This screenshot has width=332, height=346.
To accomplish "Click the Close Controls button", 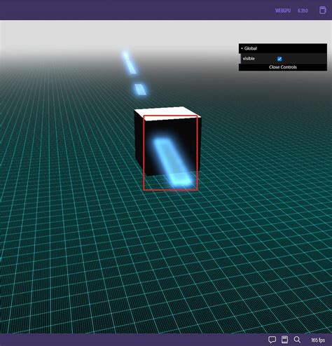I will [283, 67].
